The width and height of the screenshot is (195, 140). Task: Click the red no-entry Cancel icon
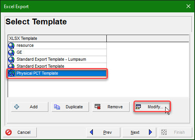pyautogui.click(x=9, y=132)
